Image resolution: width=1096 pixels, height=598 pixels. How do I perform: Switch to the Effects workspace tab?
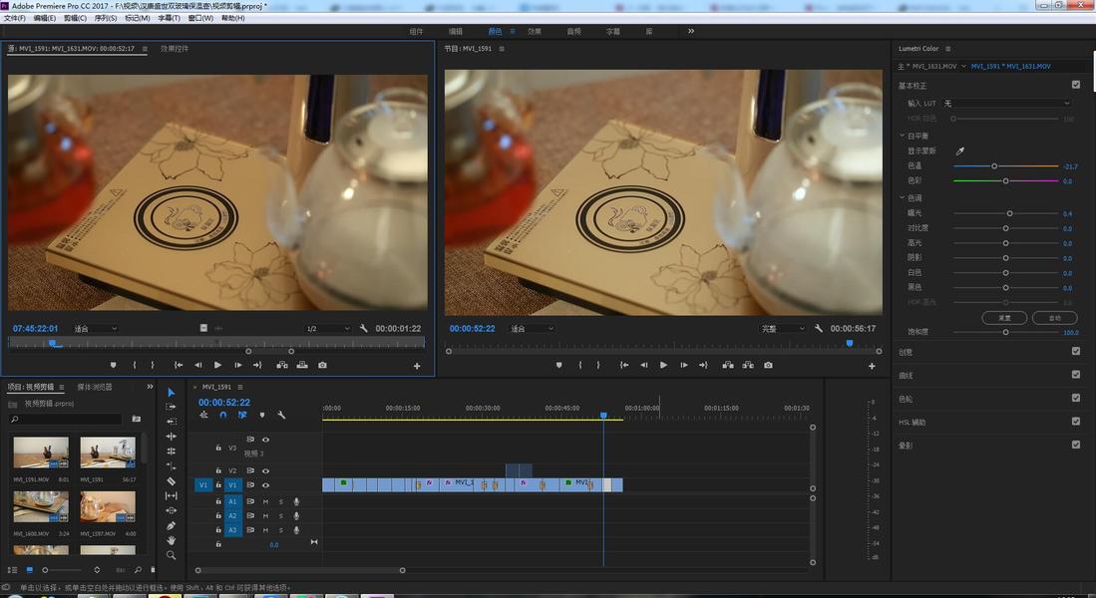pyautogui.click(x=535, y=32)
